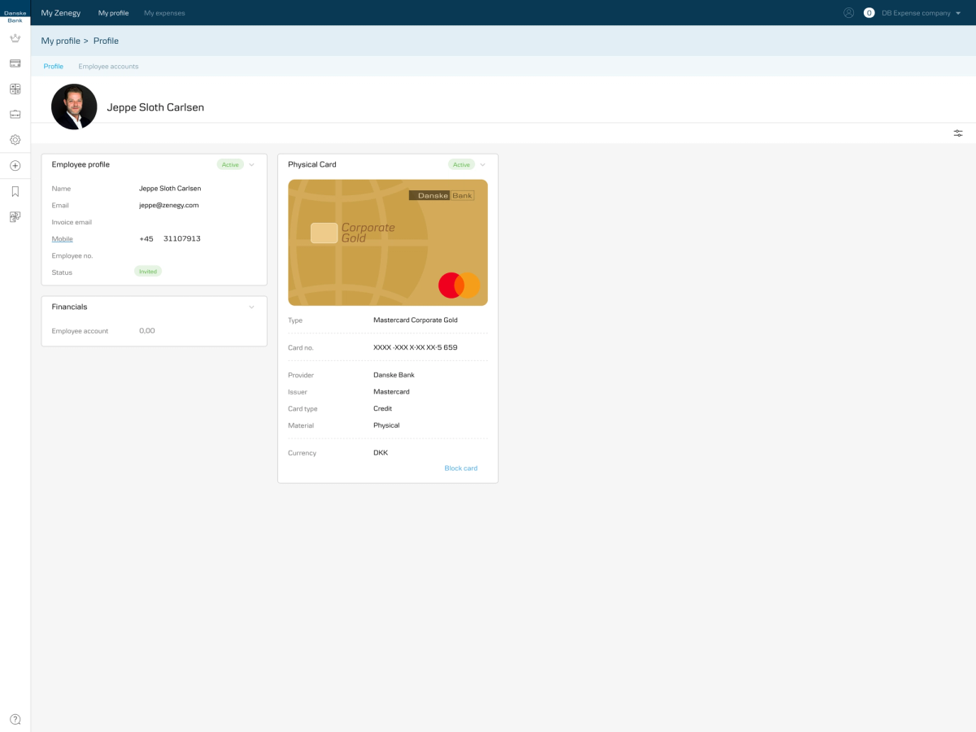Click the Material value Physical
The width and height of the screenshot is (976, 732).
(386, 425)
